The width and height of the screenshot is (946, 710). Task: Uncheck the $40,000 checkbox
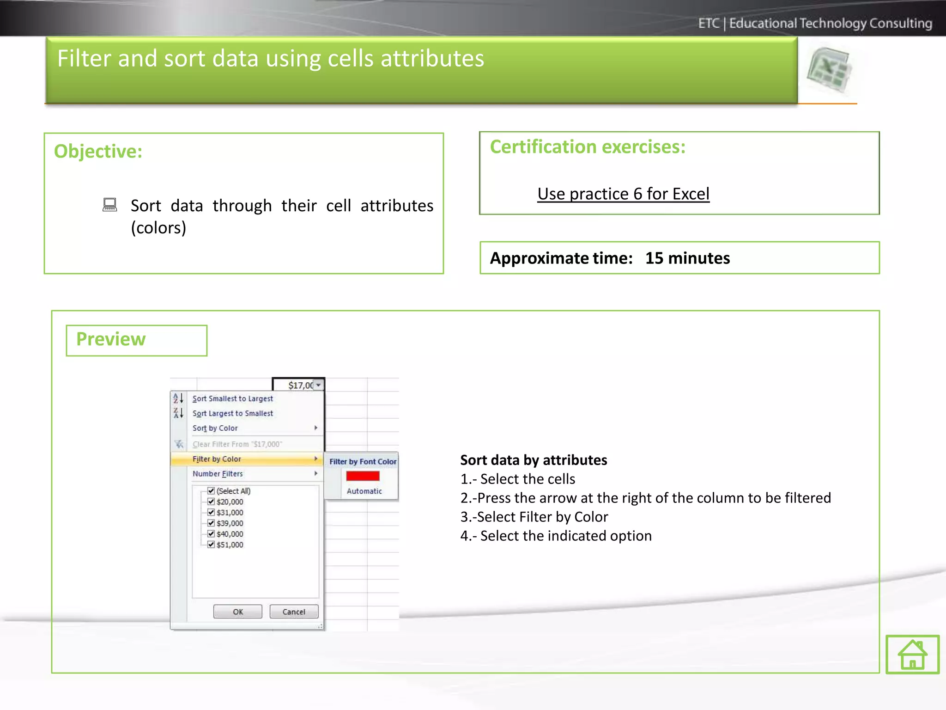click(211, 534)
